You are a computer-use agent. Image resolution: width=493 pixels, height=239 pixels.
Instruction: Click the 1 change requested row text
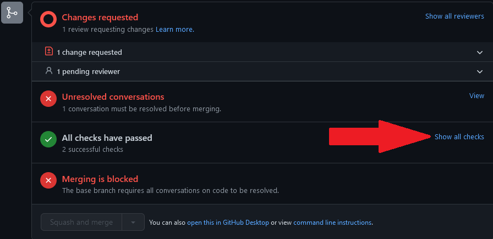click(x=89, y=52)
